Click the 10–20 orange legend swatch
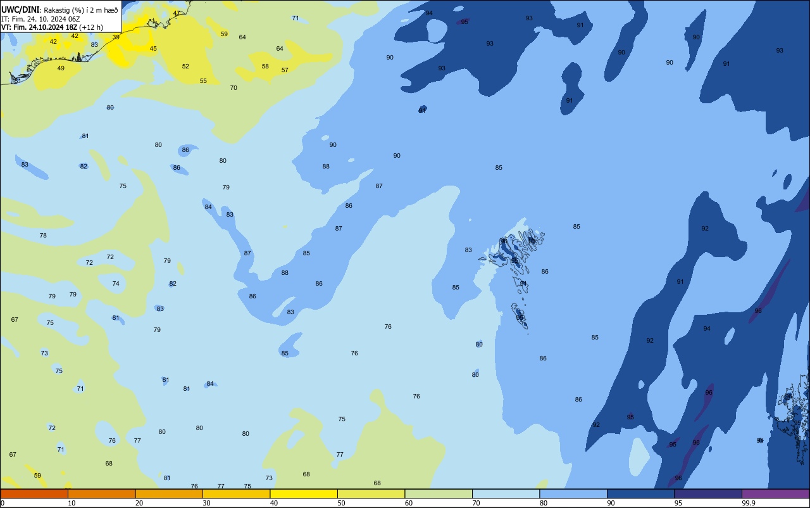The image size is (810, 508). [x=102, y=493]
